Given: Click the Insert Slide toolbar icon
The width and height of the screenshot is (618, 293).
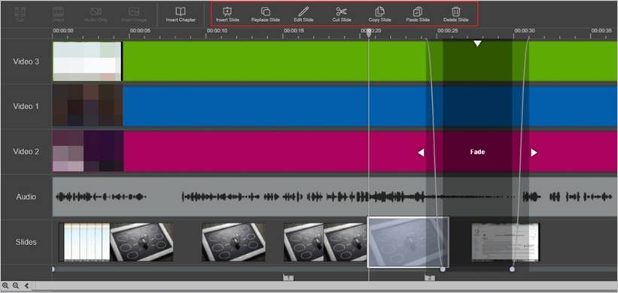Looking at the screenshot, I should pyautogui.click(x=227, y=11).
